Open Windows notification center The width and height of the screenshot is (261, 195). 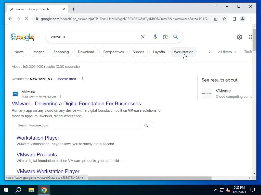click(x=253, y=190)
